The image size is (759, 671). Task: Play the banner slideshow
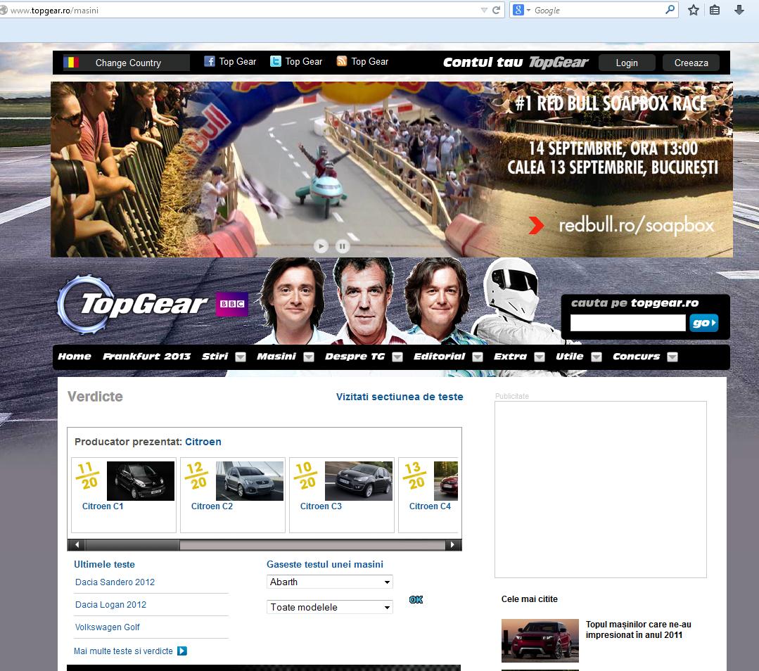pyautogui.click(x=321, y=245)
